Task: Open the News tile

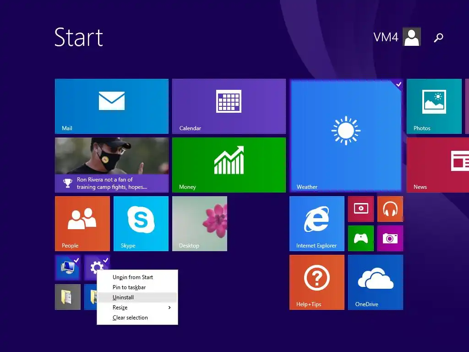Action: coord(438,165)
